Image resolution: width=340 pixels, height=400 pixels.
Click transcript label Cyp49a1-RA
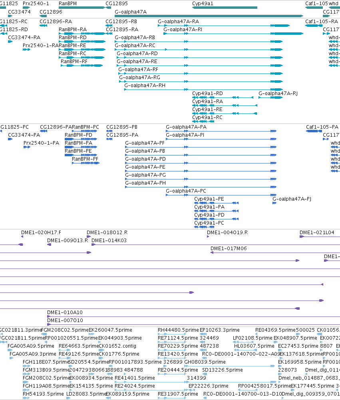[207, 101]
